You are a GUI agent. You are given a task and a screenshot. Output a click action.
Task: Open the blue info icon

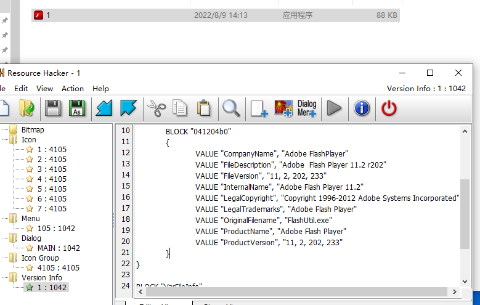pyautogui.click(x=362, y=108)
